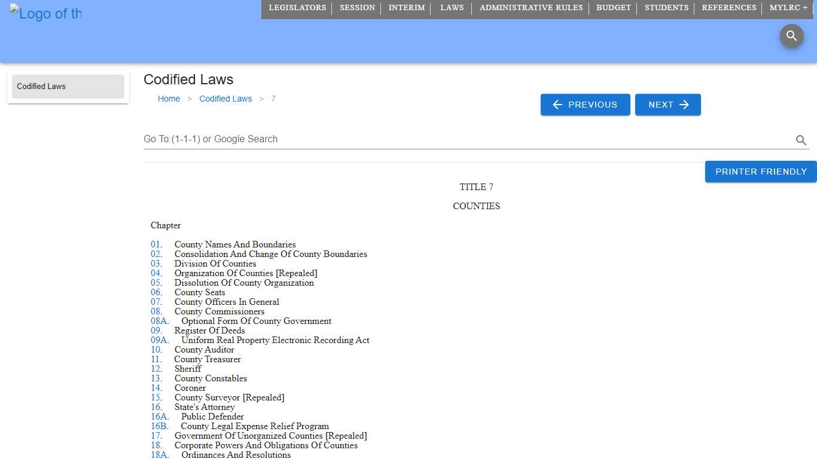
Task: Expand the MYLRC + menu
Action: pos(788,8)
